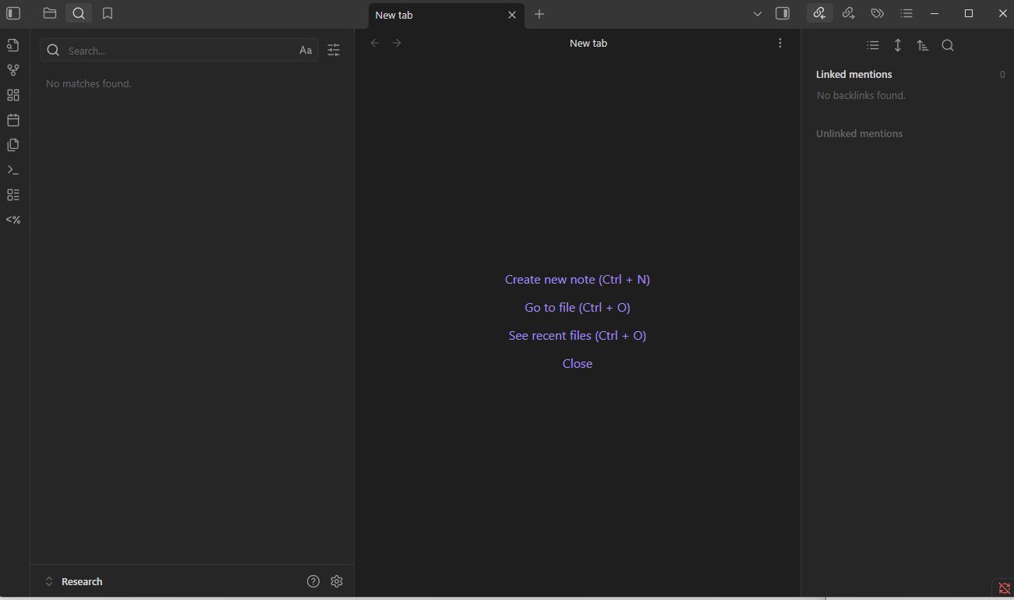Toggle show more context in backlinks pane
This screenshot has height=600, width=1014.
[x=898, y=45]
